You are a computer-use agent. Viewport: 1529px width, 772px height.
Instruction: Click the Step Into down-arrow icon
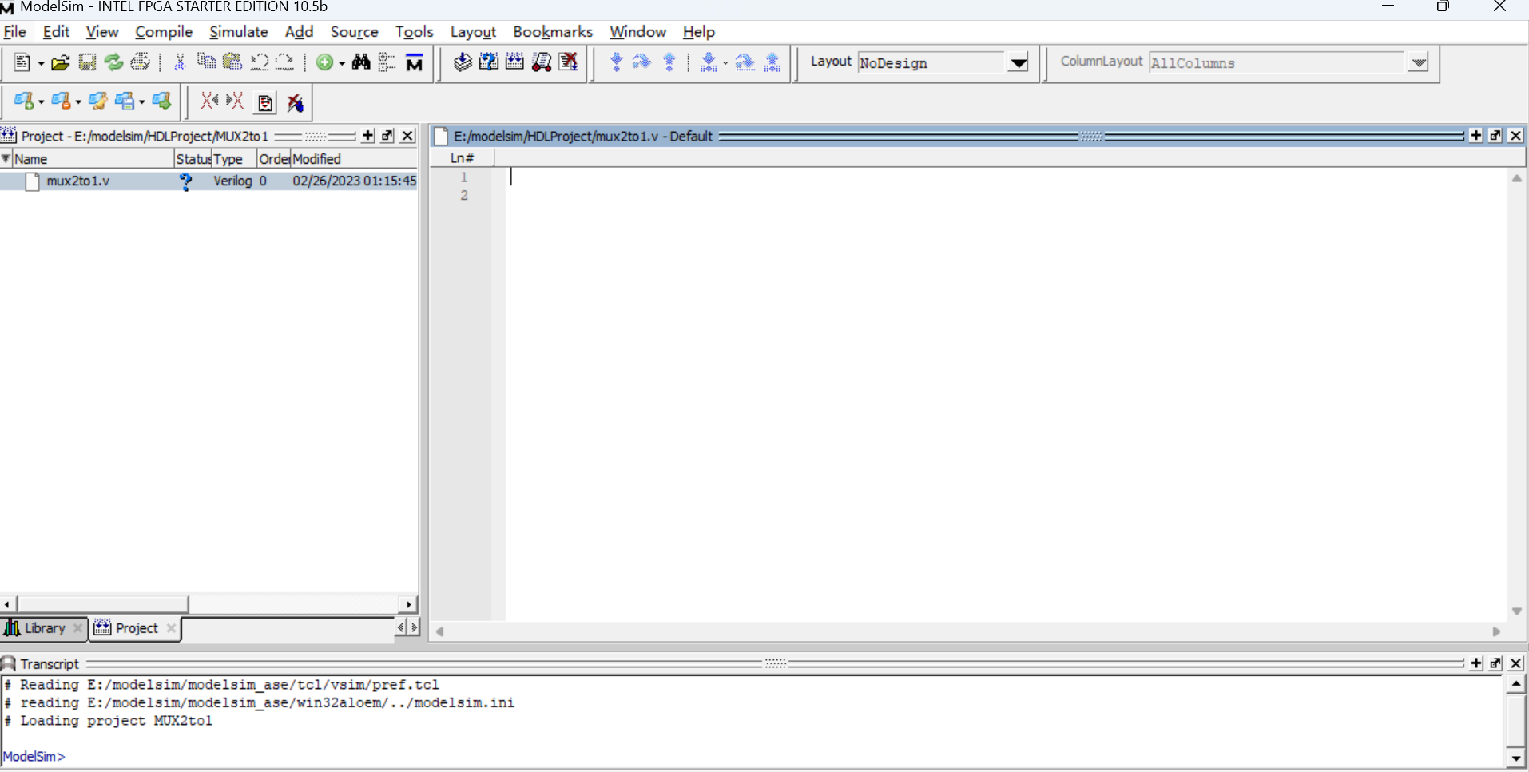tap(616, 62)
